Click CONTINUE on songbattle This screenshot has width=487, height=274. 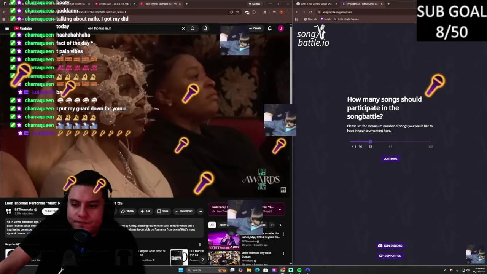[390, 159]
